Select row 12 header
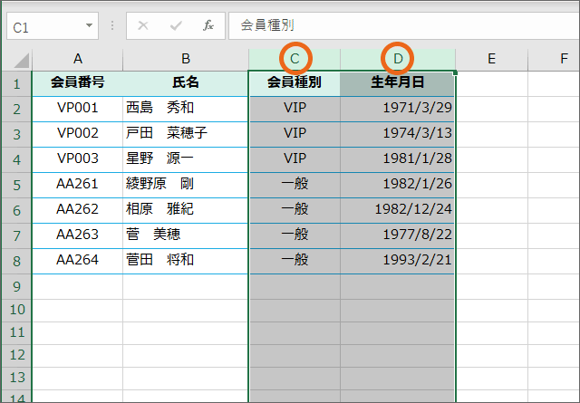 [x=16, y=356]
